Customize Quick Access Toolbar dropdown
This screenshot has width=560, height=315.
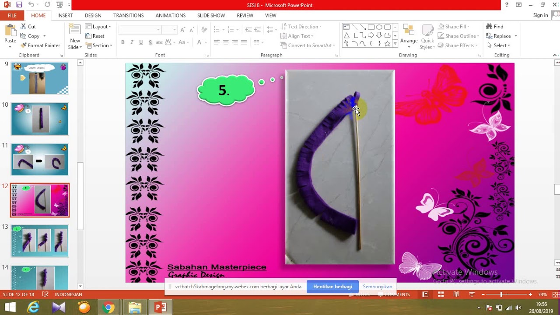pos(69,5)
